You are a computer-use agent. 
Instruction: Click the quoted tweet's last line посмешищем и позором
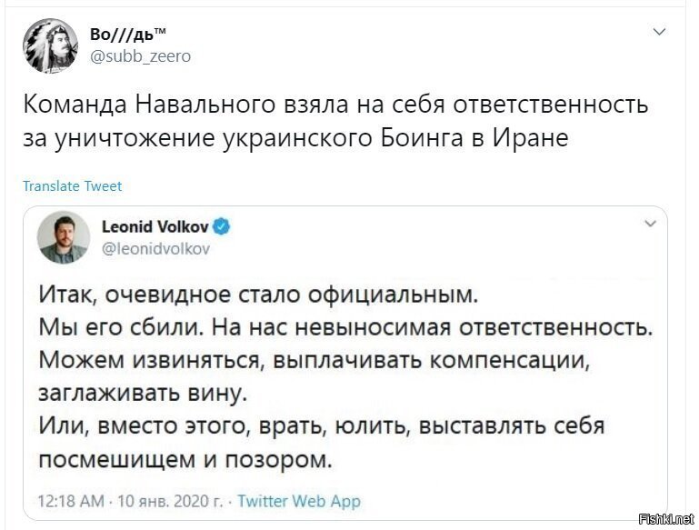(x=185, y=459)
